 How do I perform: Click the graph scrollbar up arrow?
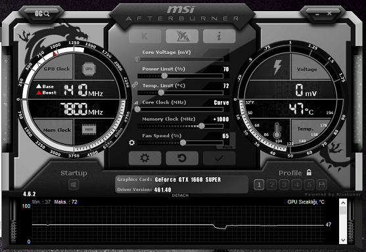click(343, 203)
